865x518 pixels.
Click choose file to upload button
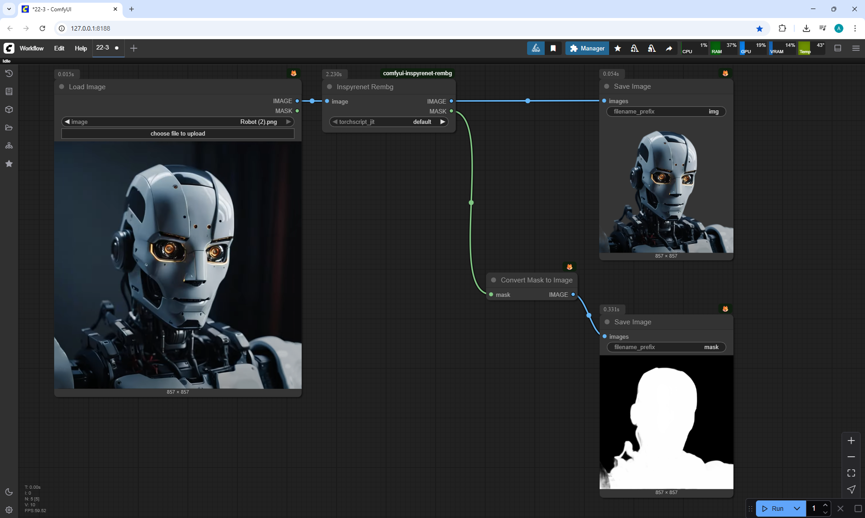point(178,133)
